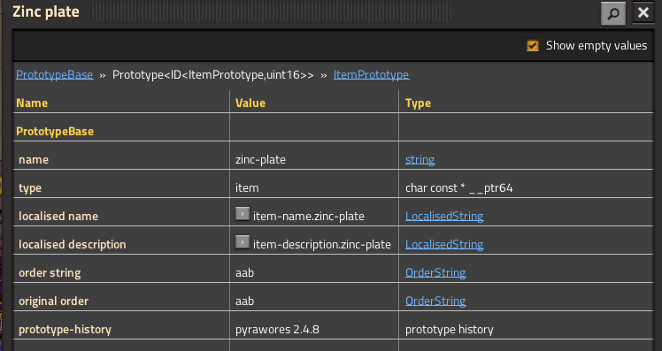
Task: Click the char const * __ptr64 type text
Action: tap(459, 187)
